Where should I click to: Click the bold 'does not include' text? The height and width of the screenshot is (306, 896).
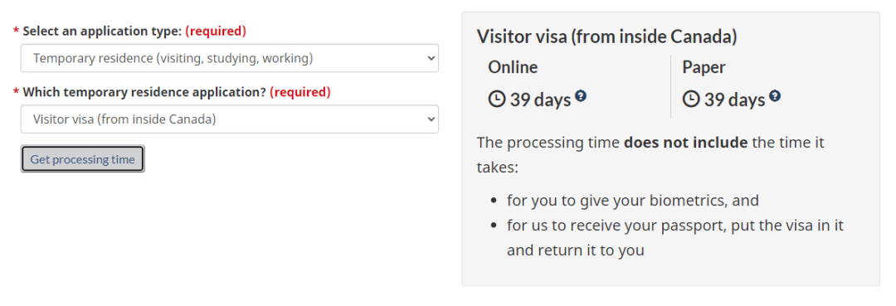click(x=685, y=142)
